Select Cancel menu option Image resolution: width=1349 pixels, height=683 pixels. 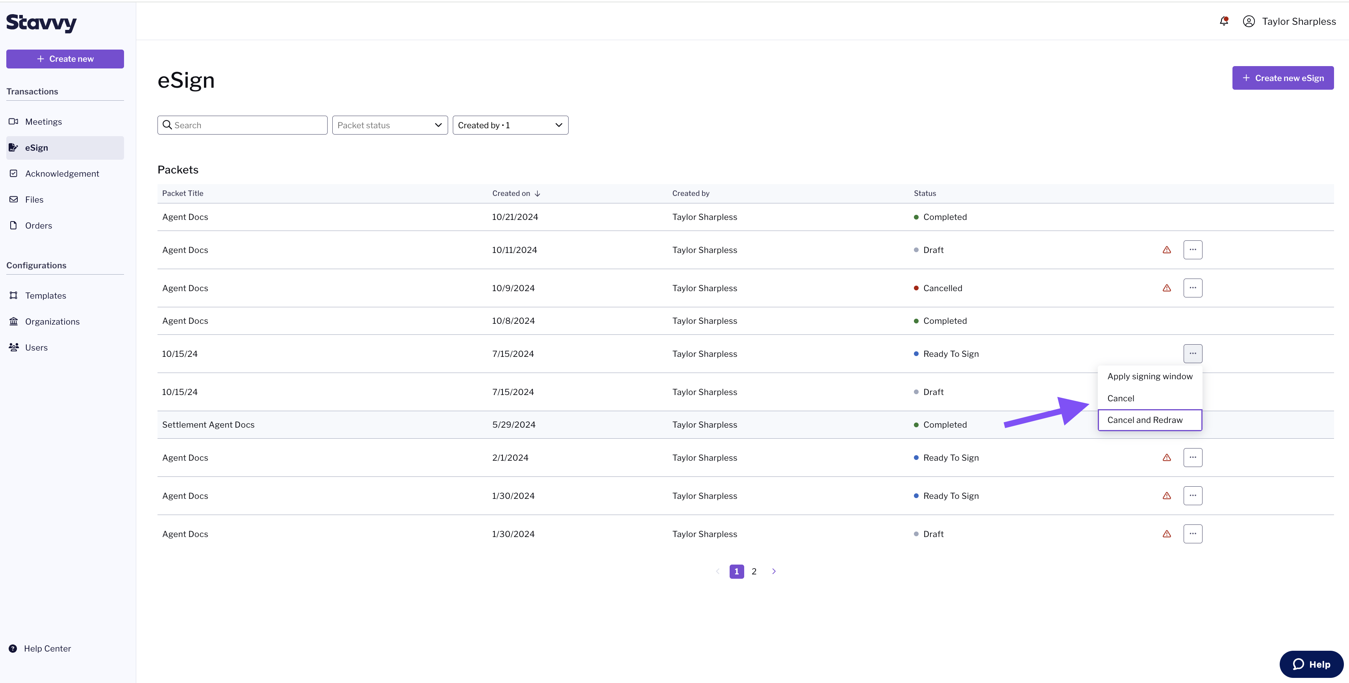(x=1150, y=398)
